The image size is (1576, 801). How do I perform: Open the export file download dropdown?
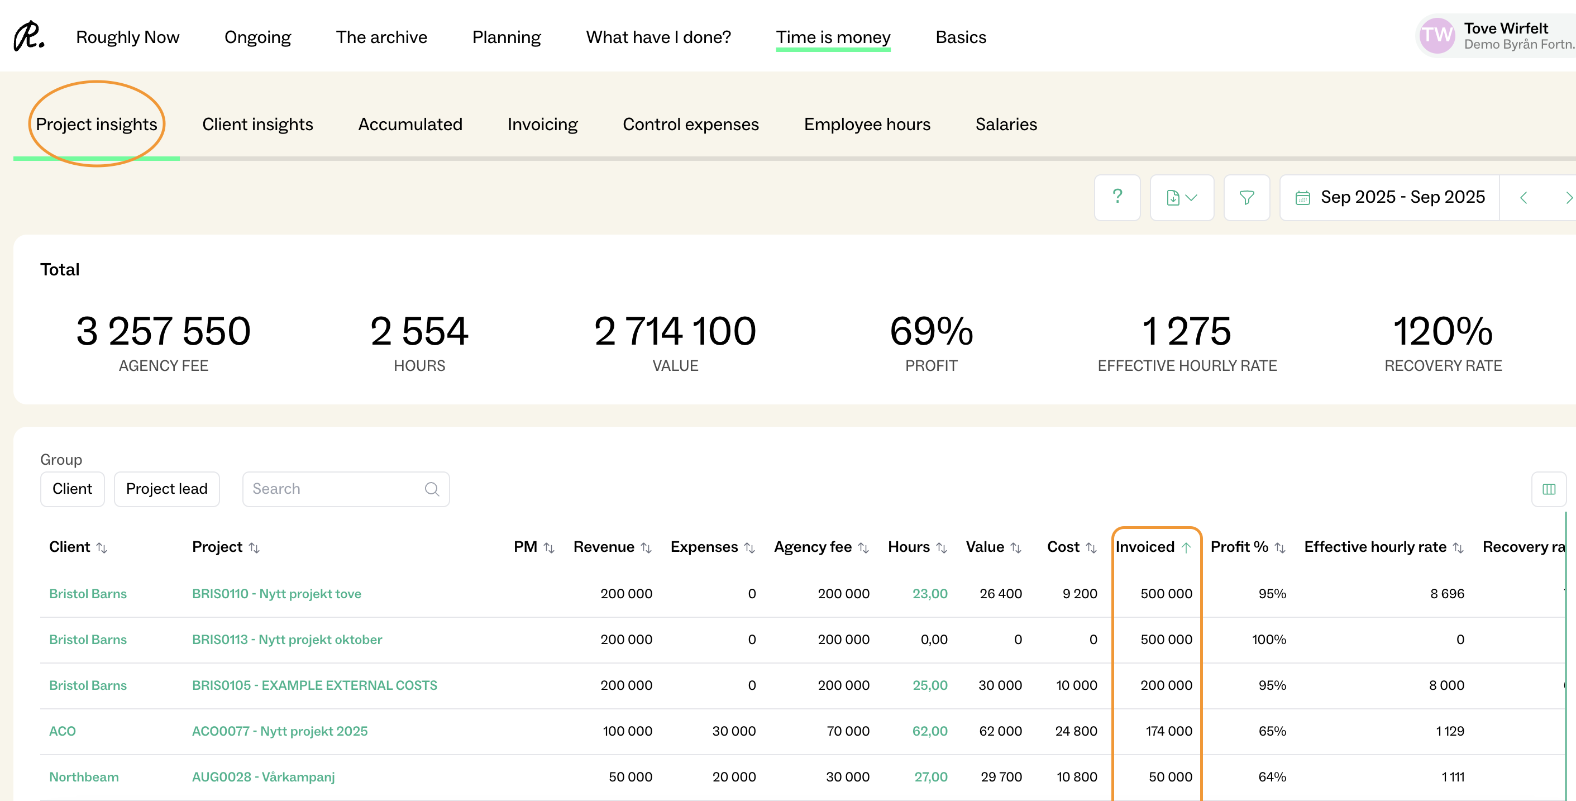click(1181, 197)
